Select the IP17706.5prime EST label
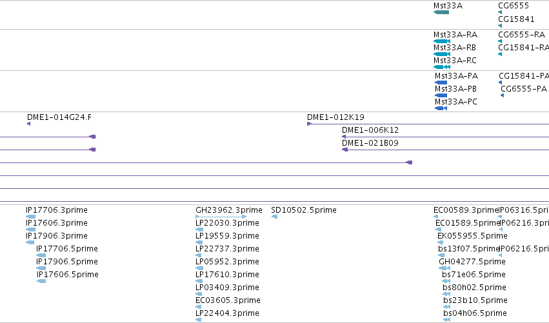 (x=67, y=249)
